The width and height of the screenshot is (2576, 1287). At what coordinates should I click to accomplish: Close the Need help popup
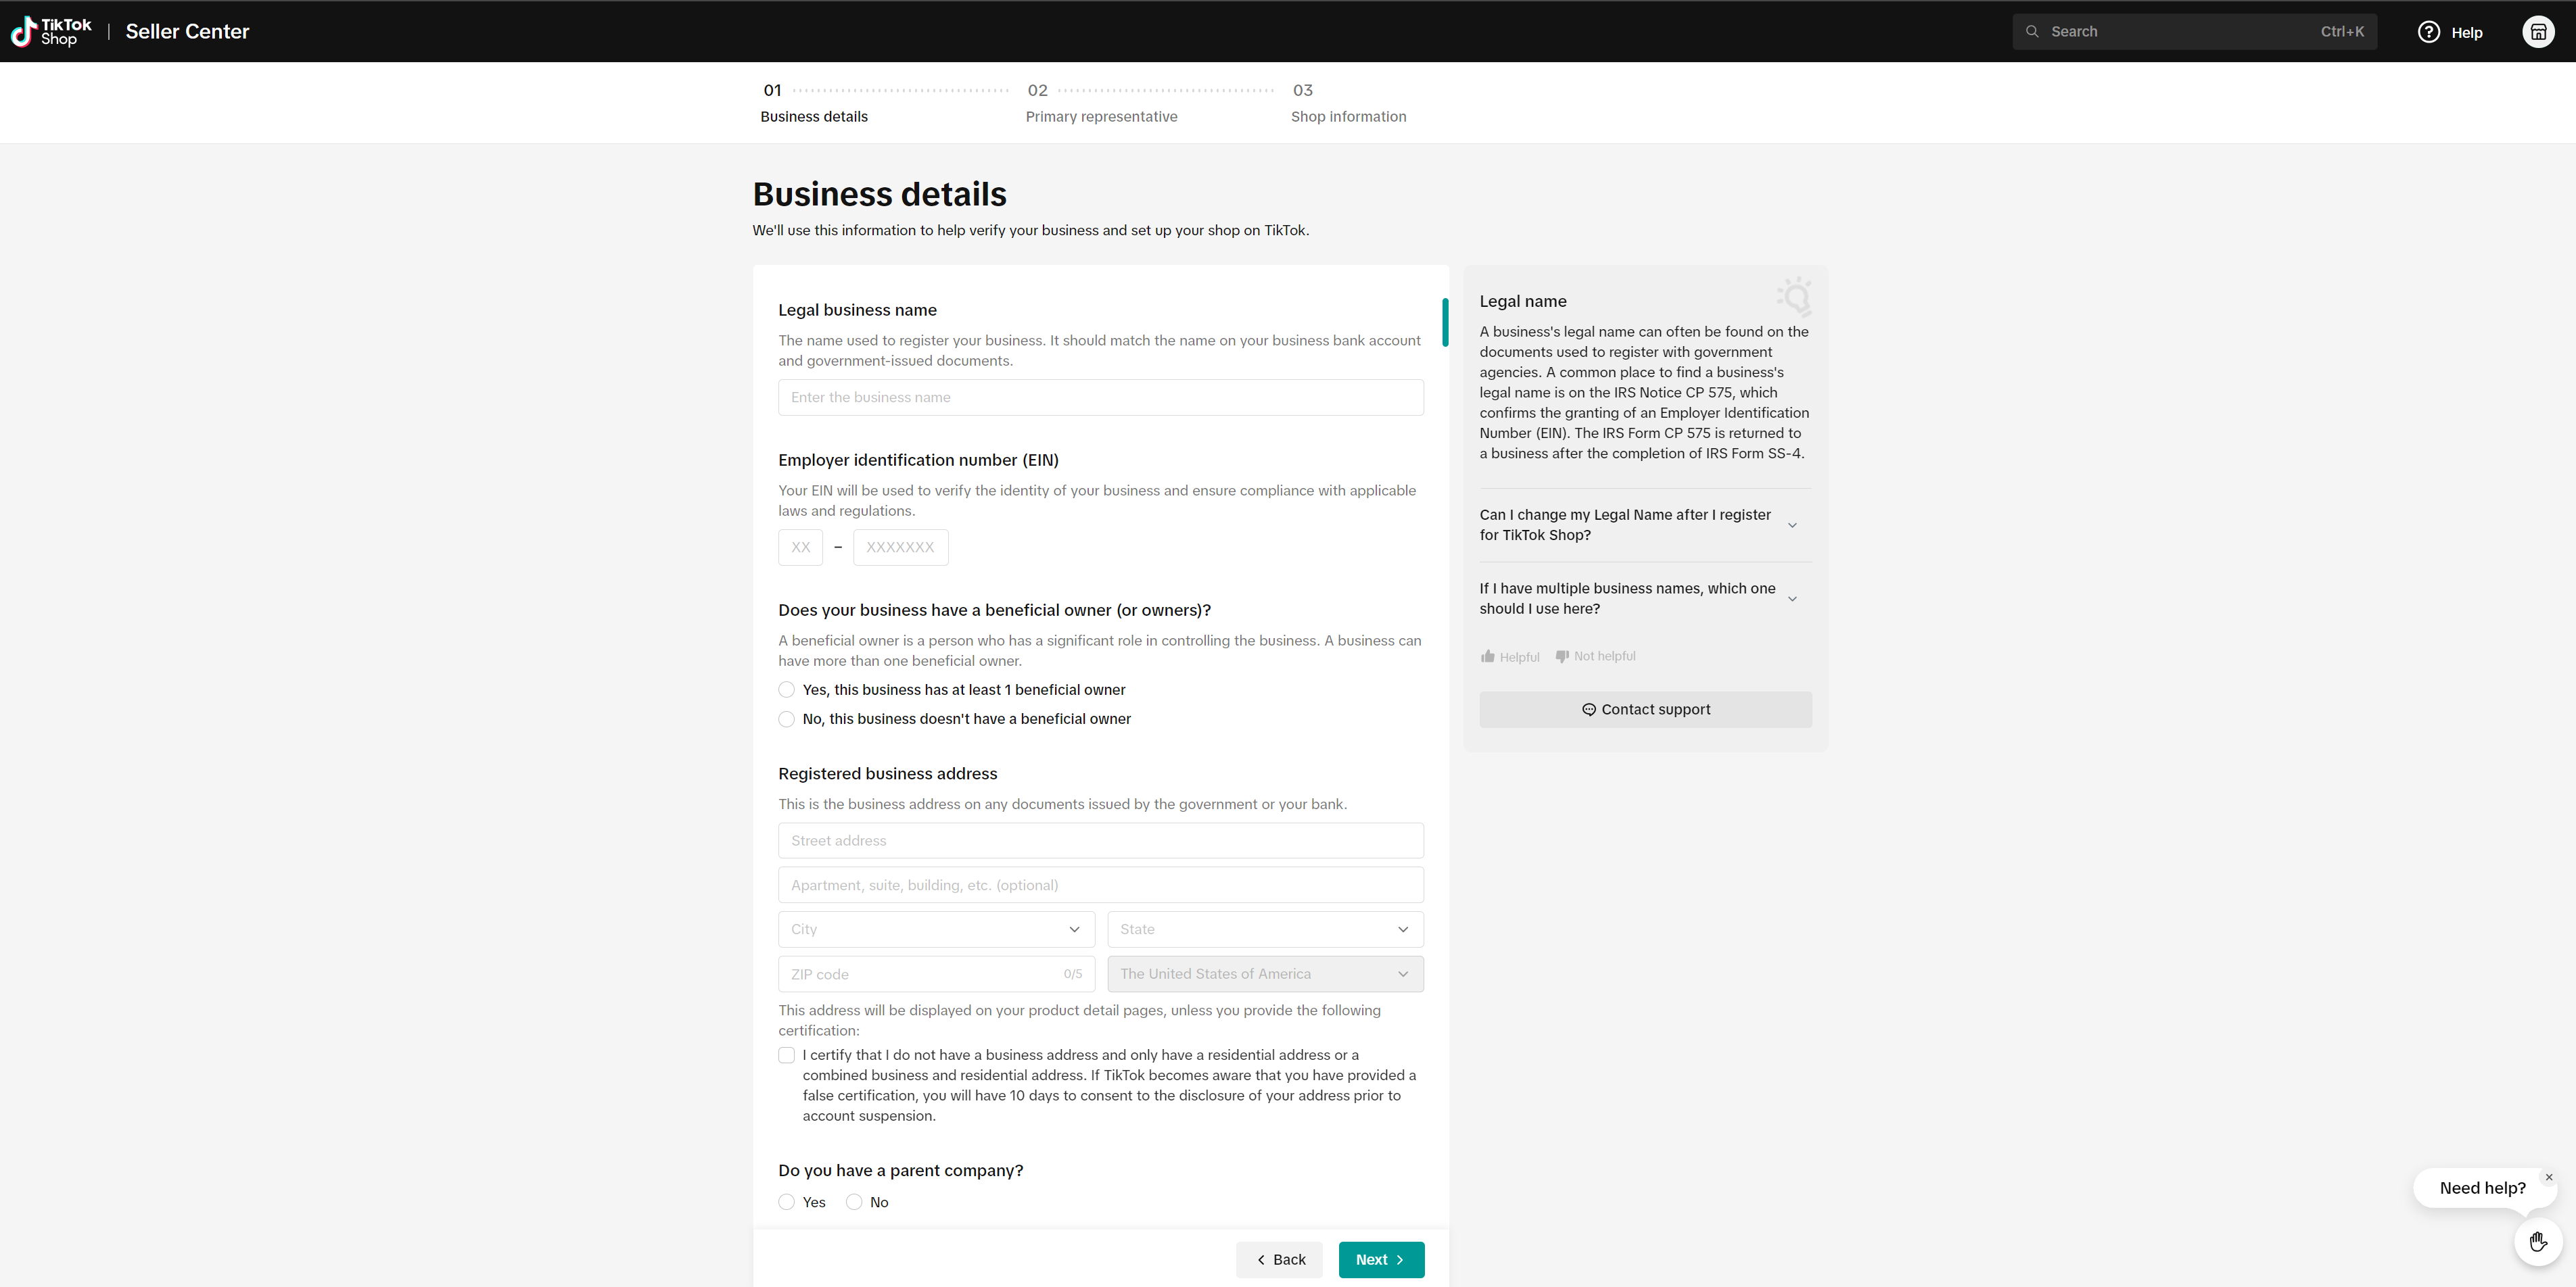pos(2549,1177)
